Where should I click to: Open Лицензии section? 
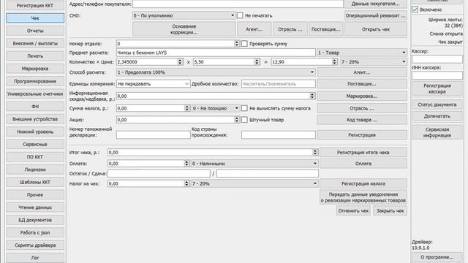35,169
